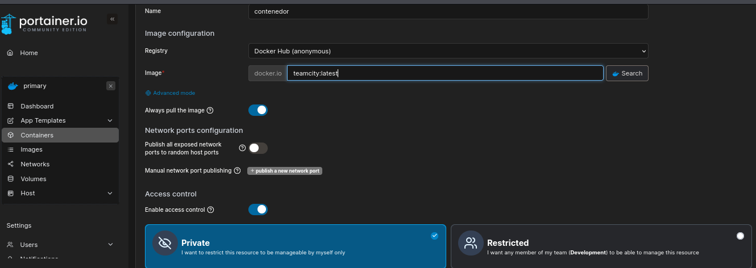Click help icon next to Manual network port publishing

click(x=238, y=171)
